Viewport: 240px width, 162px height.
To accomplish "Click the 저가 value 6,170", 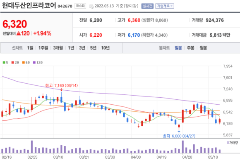I will [x=134, y=35].
